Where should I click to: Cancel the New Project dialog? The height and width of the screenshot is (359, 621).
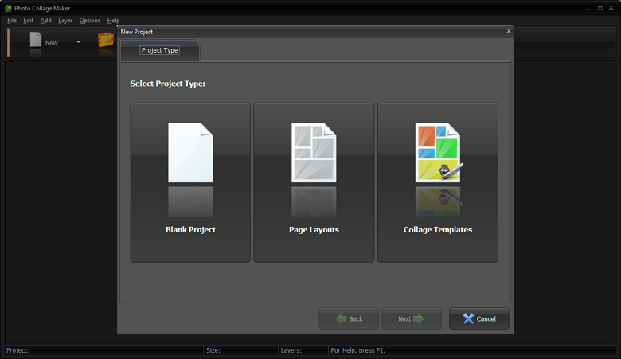479,318
